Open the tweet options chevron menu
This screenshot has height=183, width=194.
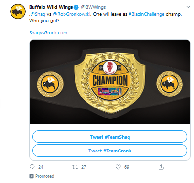[x=188, y=7]
